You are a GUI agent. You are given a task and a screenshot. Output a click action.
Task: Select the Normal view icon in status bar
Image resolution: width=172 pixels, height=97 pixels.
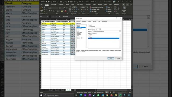(x=107, y=92)
